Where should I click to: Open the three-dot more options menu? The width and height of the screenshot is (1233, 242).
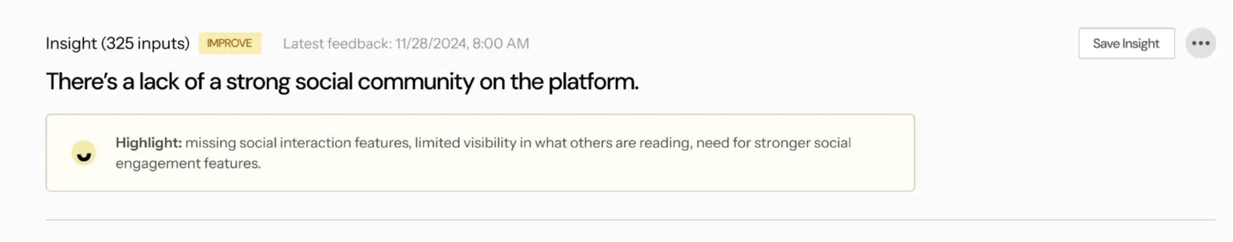coord(1200,43)
